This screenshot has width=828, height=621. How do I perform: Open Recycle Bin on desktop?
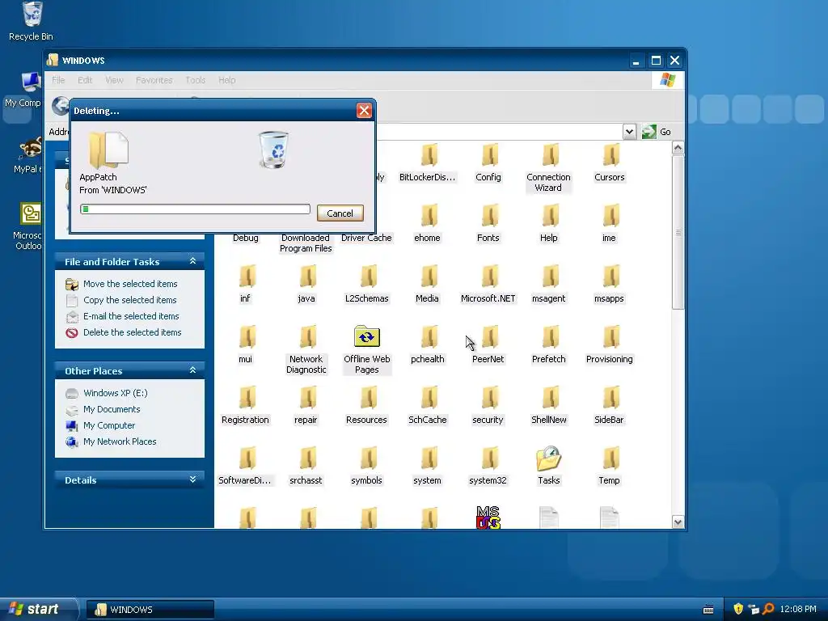click(x=32, y=21)
